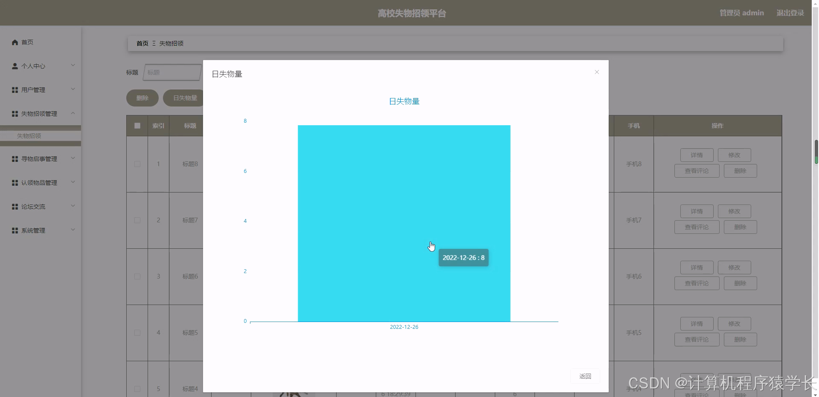The width and height of the screenshot is (819, 397).
Task: Select the 用户管理 grid icon
Action: pos(14,90)
